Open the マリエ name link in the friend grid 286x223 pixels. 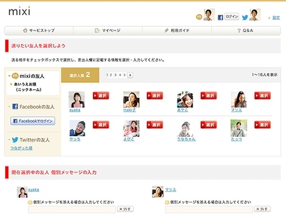click(x=236, y=110)
